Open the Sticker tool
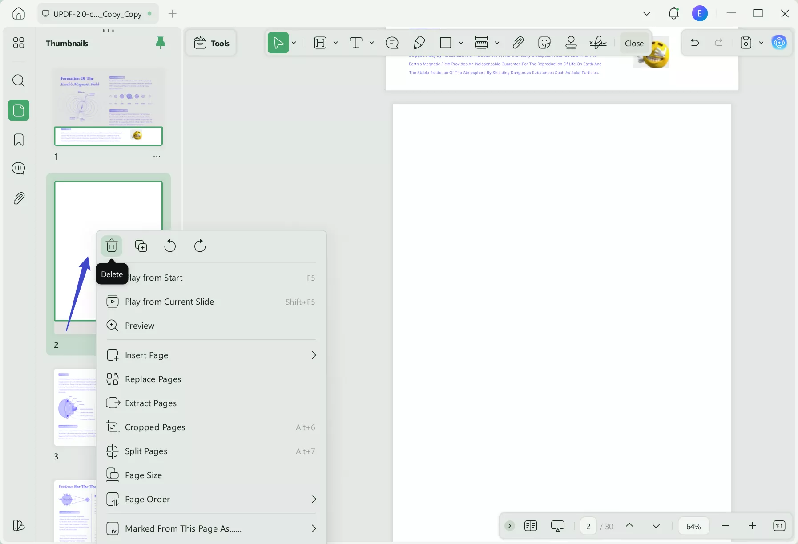Image resolution: width=798 pixels, height=544 pixels. pos(545,43)
